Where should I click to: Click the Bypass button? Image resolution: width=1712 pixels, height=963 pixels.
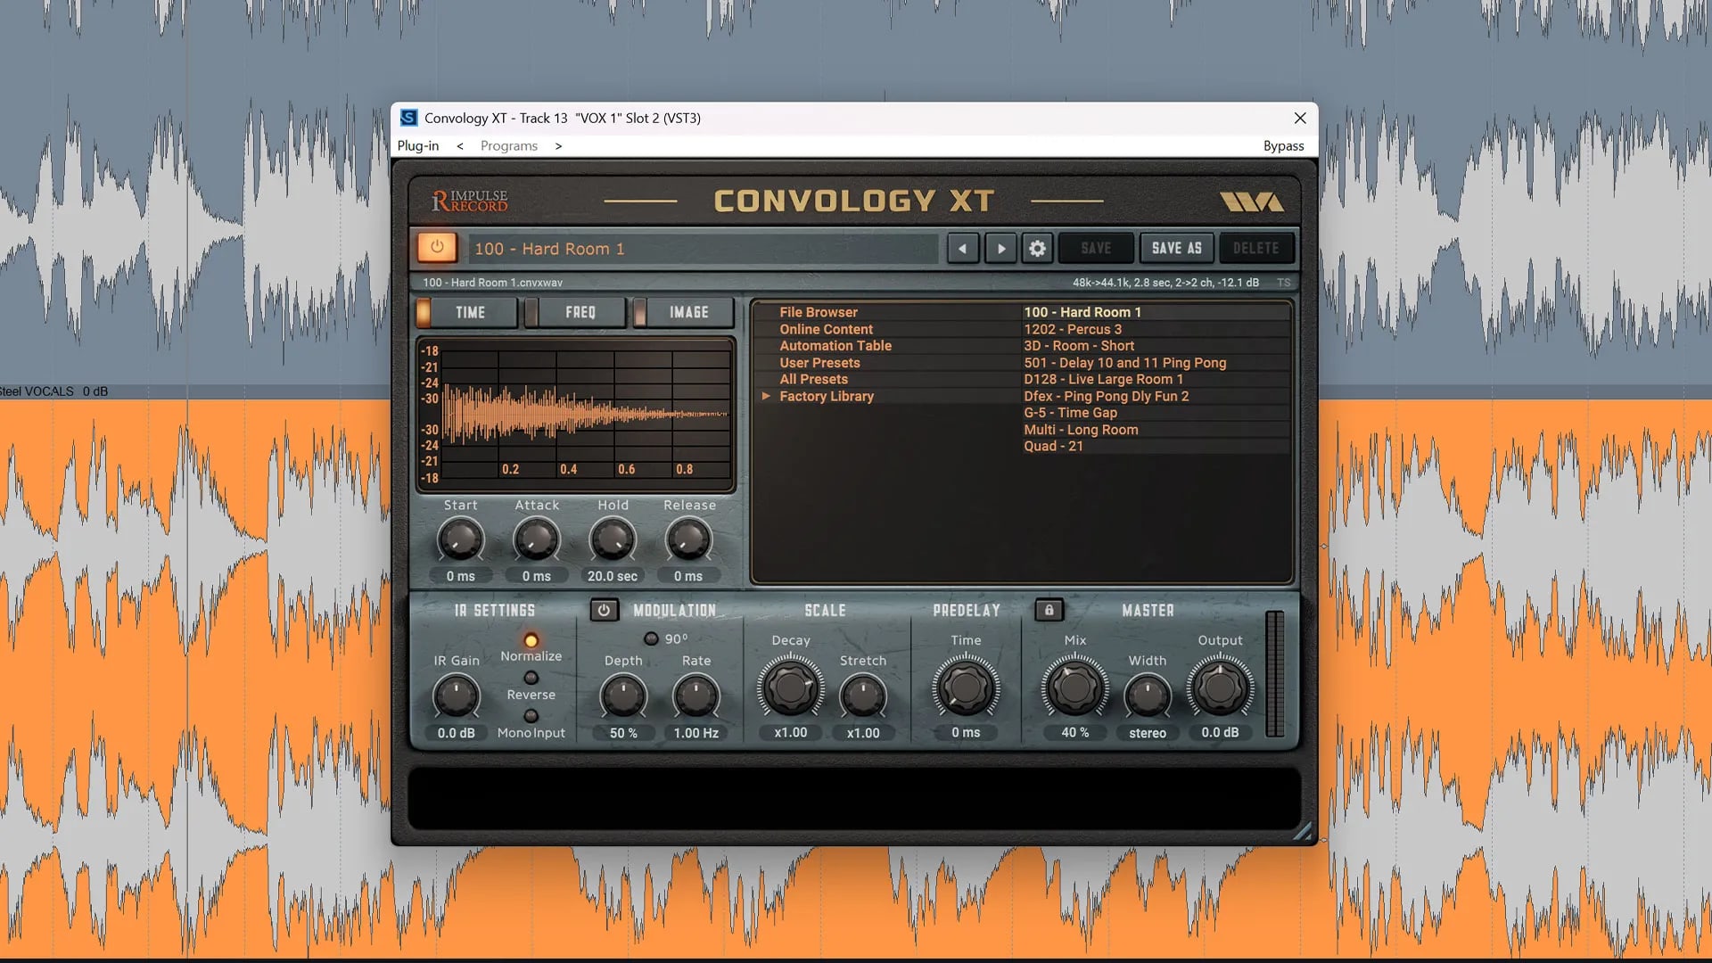click(1282, 145)
